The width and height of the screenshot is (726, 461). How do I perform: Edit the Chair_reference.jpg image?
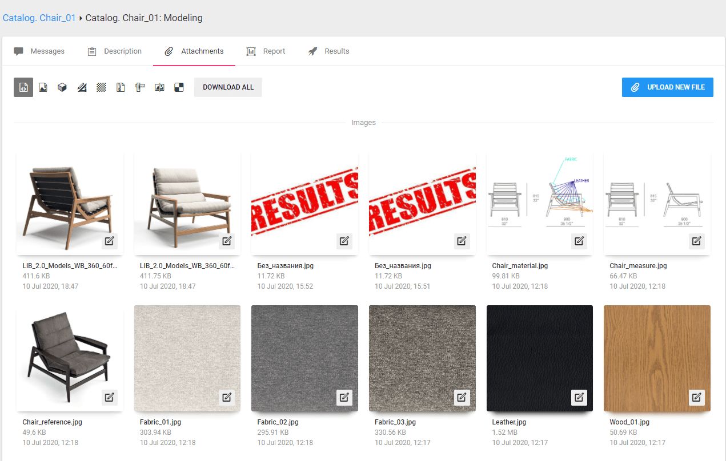pos(109,397)
